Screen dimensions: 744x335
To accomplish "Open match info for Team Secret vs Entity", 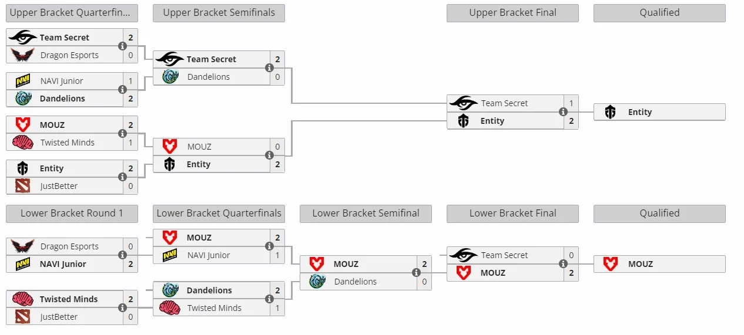I will click(x=563, y=112).
